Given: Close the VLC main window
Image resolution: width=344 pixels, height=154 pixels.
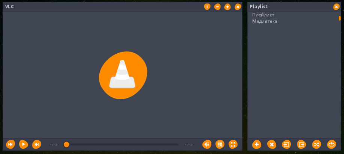Looking at the screenshot, I should click(238, 7).
